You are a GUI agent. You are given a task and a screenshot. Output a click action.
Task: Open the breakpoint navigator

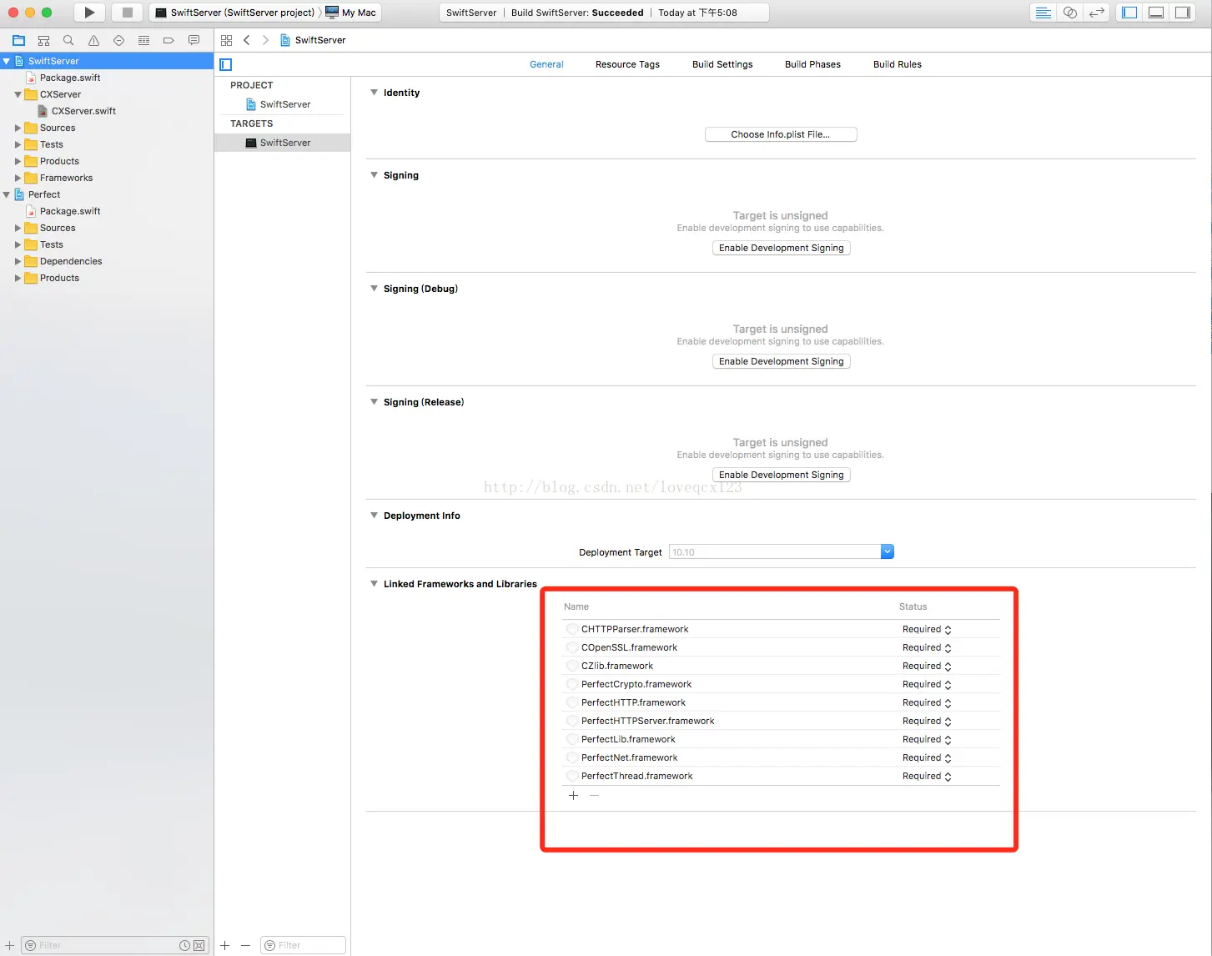coord(168,40)
